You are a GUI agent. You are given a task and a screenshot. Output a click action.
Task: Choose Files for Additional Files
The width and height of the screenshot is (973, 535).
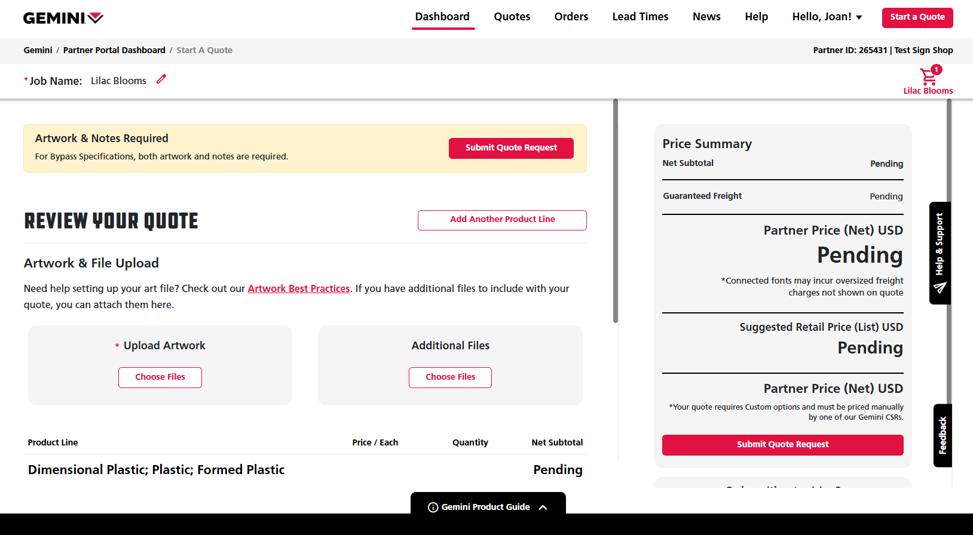pyautogui.click(x=450, y=377)
